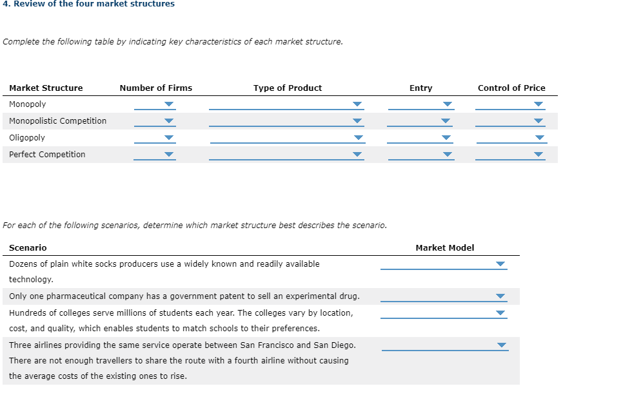Open Number of Firms dropdown for Perfect Competition

pos(168,154)
